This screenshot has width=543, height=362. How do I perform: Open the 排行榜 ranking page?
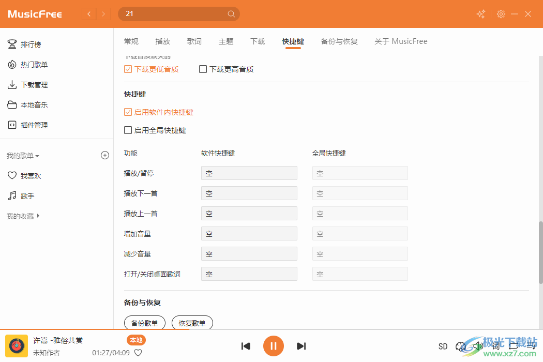(x=24, y=44)
